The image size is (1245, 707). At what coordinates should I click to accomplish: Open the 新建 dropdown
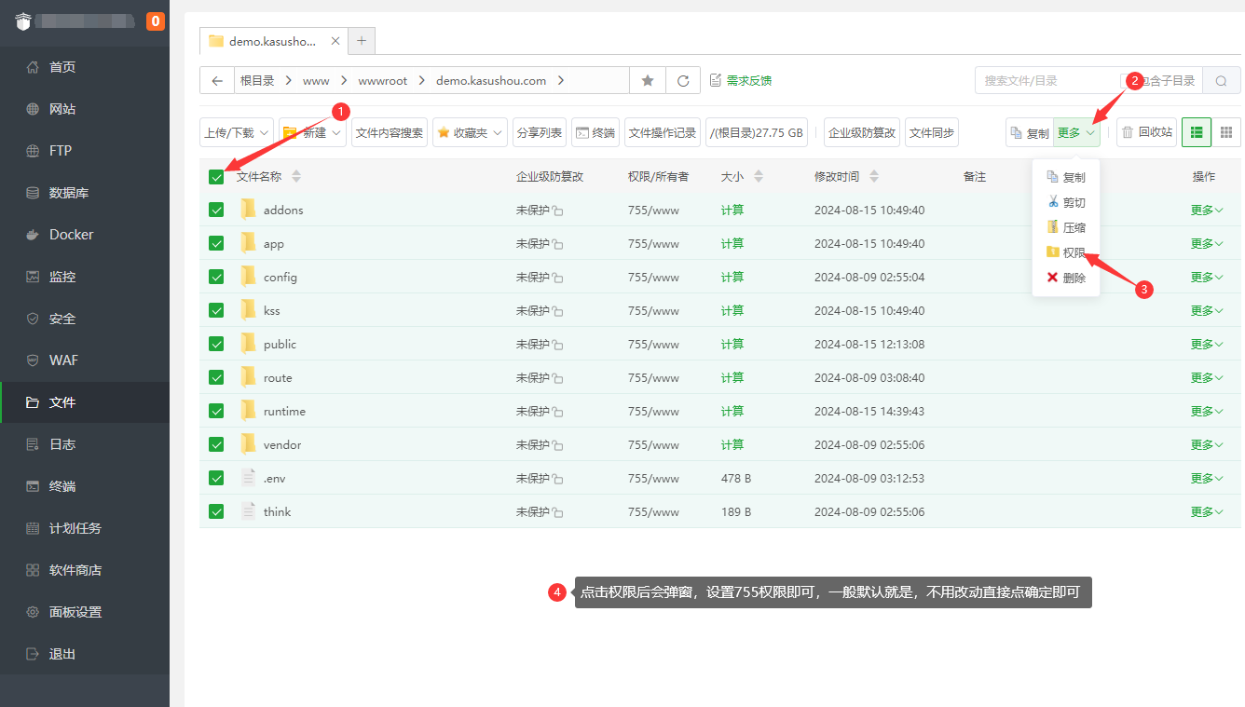313,132
